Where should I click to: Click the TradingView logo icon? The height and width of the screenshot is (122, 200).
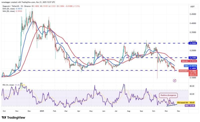click(x=4, y=117)
